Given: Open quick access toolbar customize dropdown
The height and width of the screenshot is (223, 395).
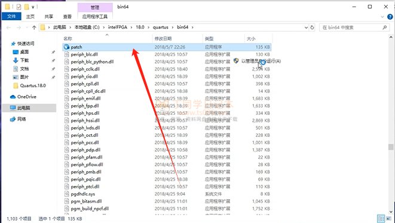Looking at the screenshot, I should coord(33,7).
